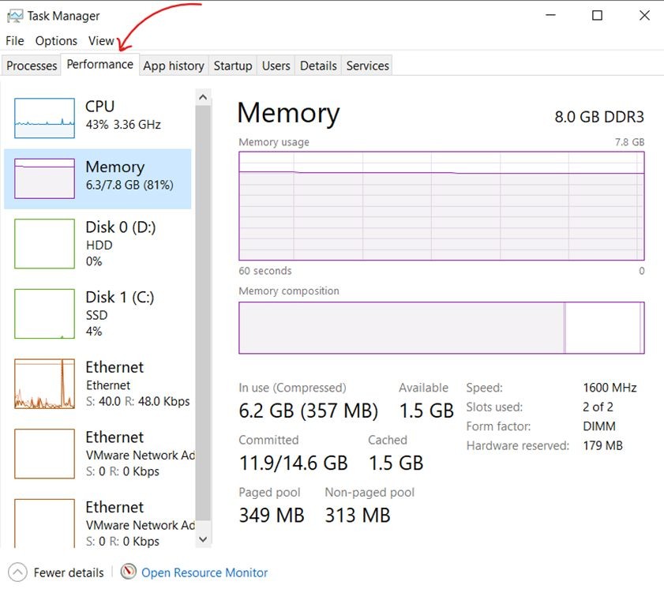Click the Memory composition bar
The height and width of the screenshot is (589, 664).
[441, 328]
